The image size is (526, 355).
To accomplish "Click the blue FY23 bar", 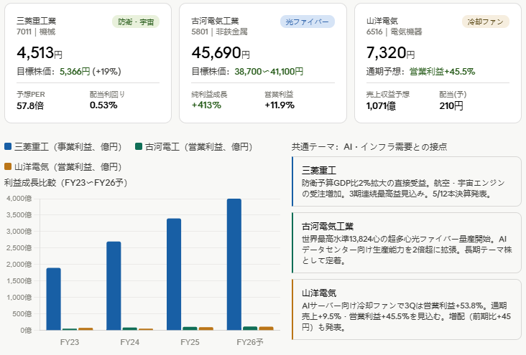I will [53, 299].
